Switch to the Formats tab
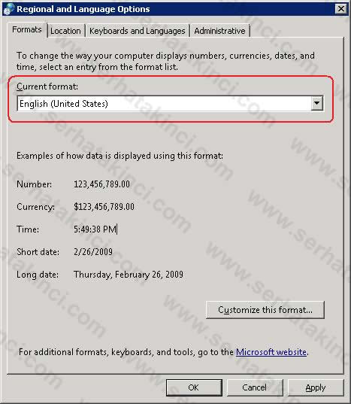351x404 pixels. (27, 29)
